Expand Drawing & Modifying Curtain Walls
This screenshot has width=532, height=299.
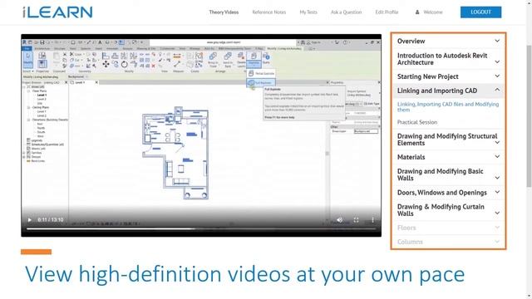tap(448, 210)
